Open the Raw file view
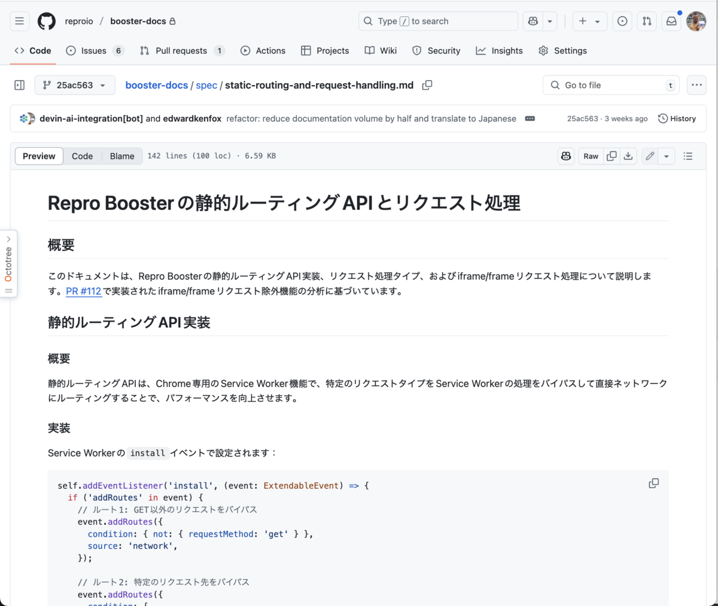Image resolution: width=718 pixels, height=606 pixels. coord(591,156)
